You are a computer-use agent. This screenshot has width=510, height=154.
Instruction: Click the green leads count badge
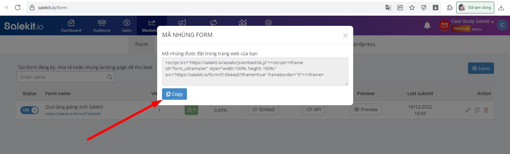pos(192,110)
